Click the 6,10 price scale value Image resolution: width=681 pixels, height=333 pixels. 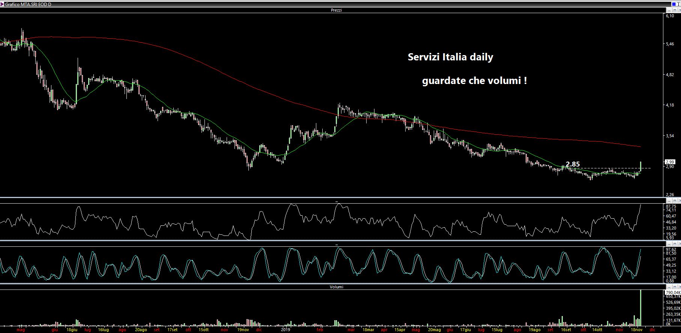[670, 16]
